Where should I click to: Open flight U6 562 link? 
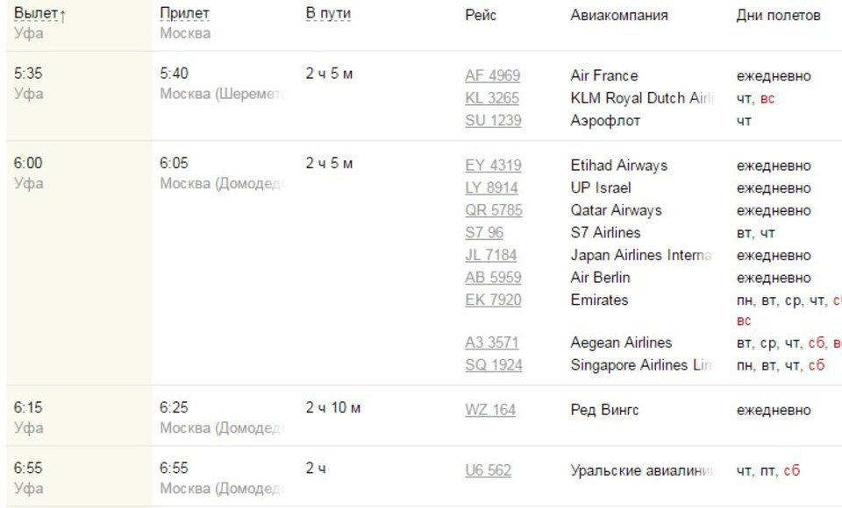489,471
